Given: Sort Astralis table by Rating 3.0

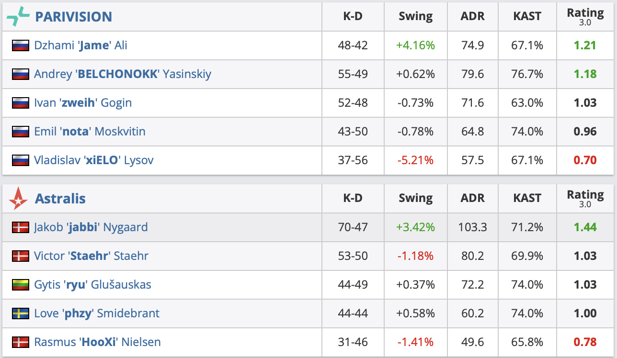Looking at the screenshot, I should click(x=585, y=198).
